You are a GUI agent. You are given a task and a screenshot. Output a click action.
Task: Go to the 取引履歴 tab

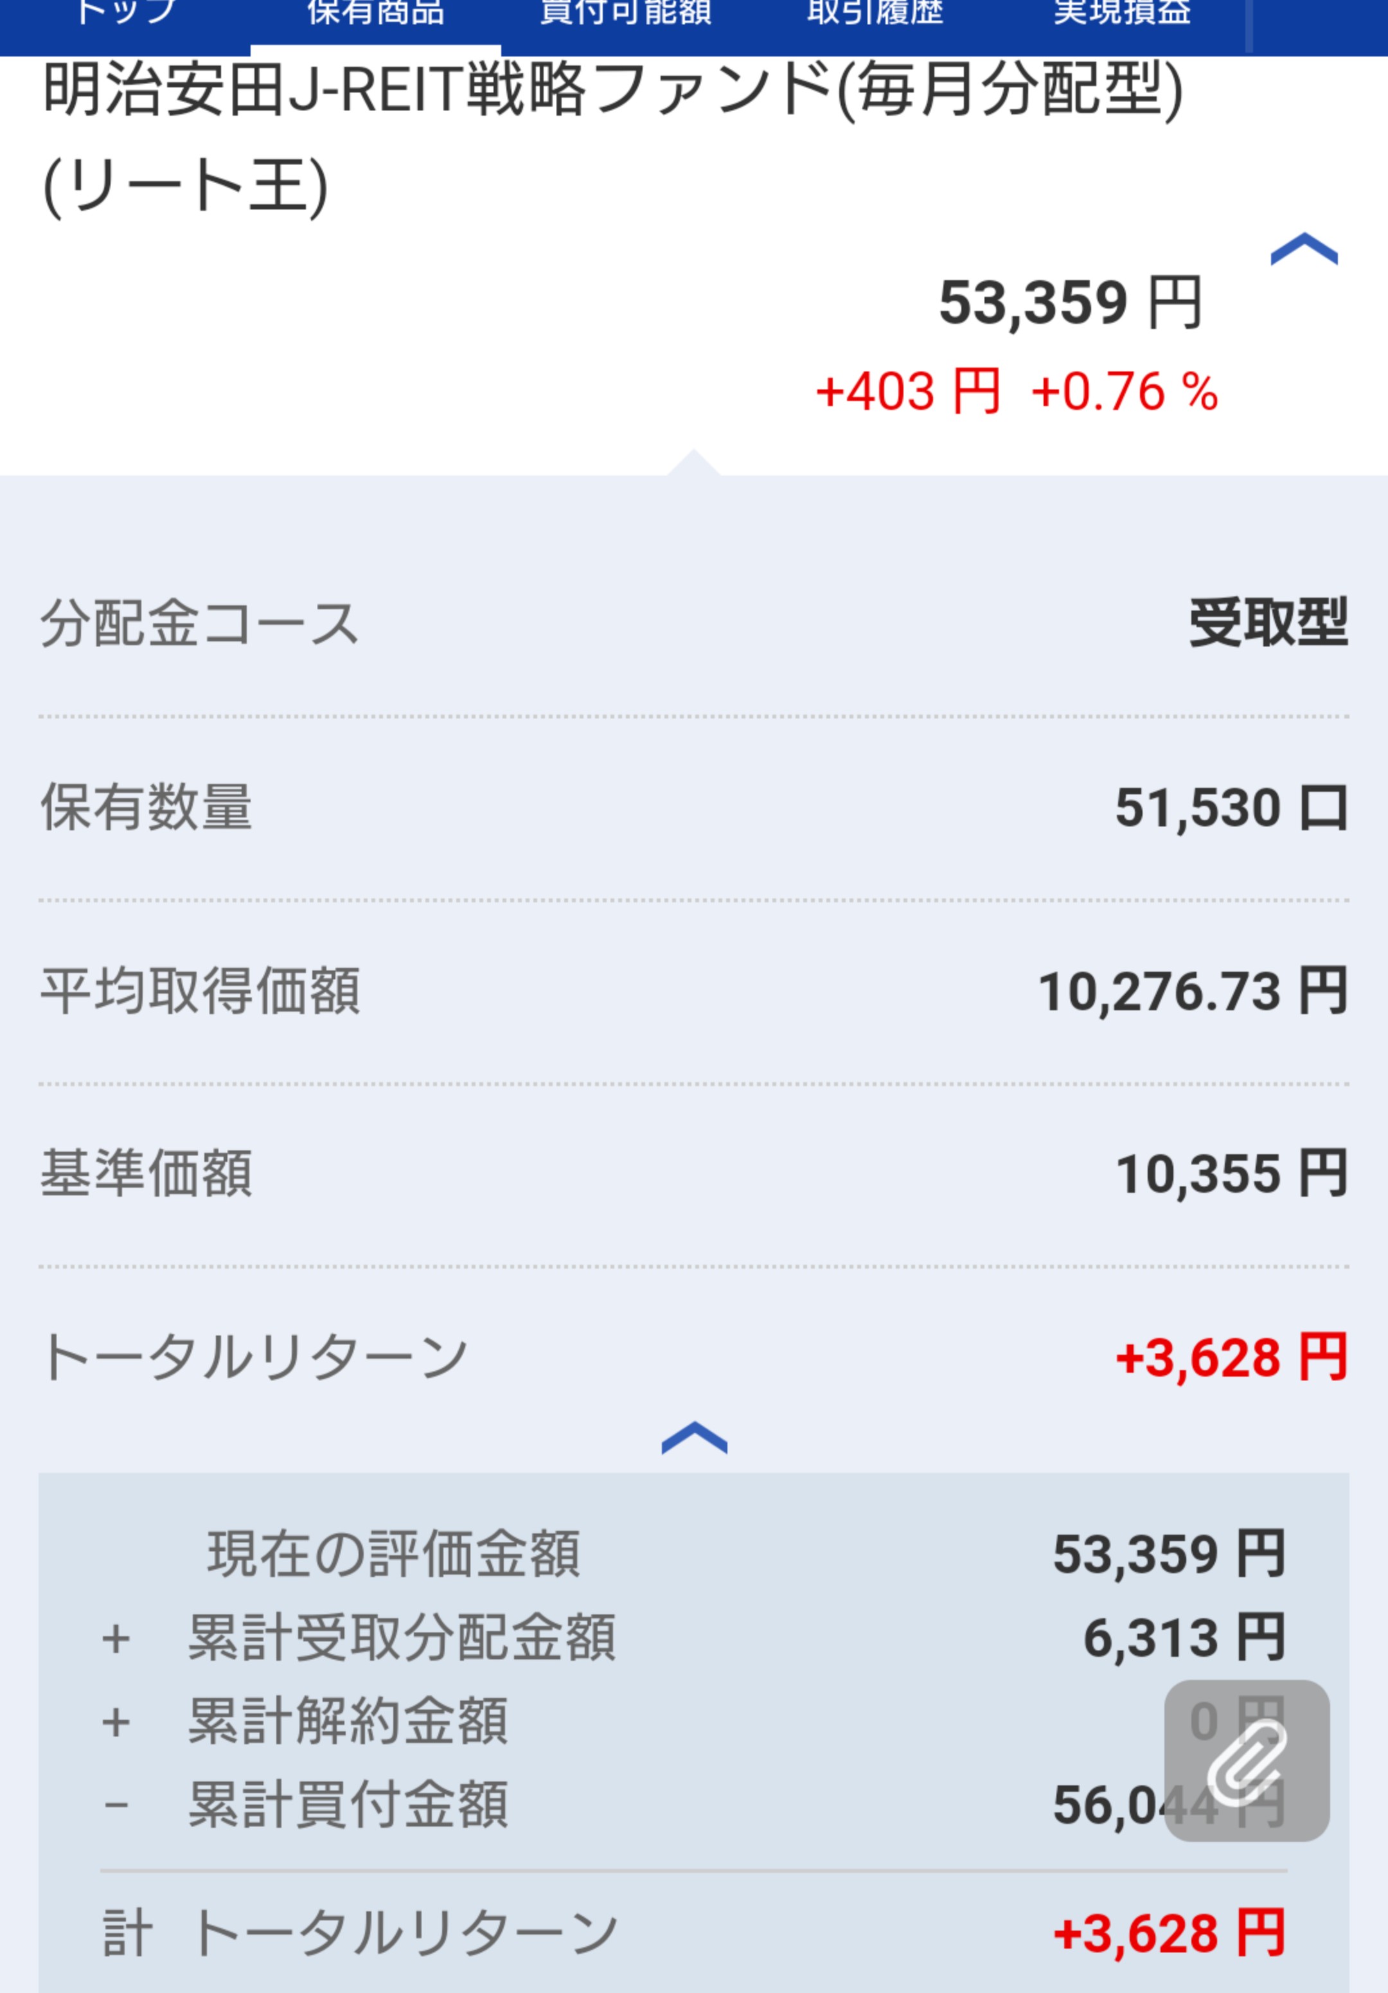click(x=874, y=14)
